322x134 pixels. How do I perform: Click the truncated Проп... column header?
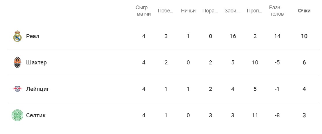[x=255, y=11]
